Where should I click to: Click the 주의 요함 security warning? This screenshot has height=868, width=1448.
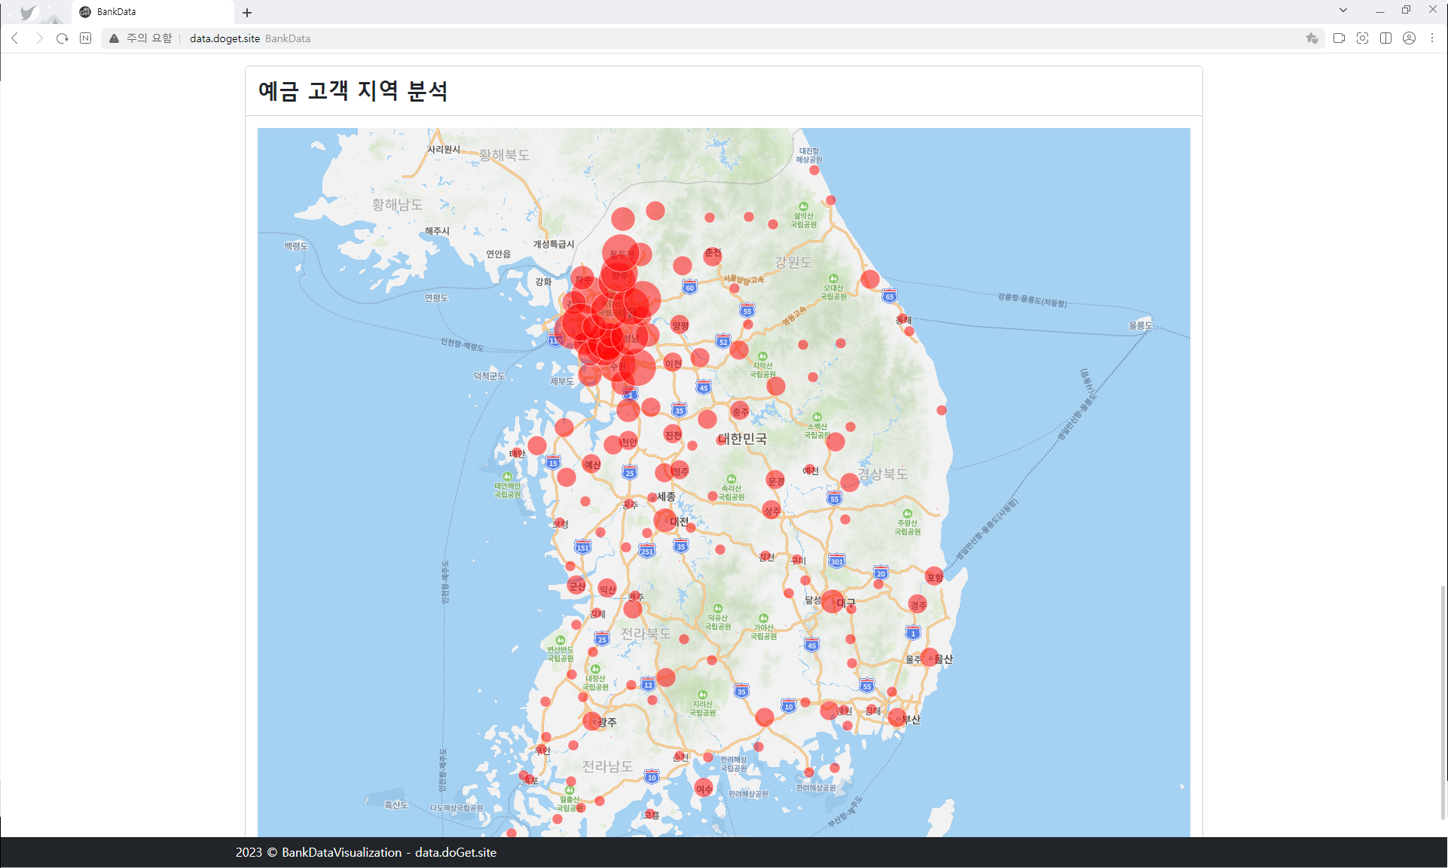coord(148,38)
